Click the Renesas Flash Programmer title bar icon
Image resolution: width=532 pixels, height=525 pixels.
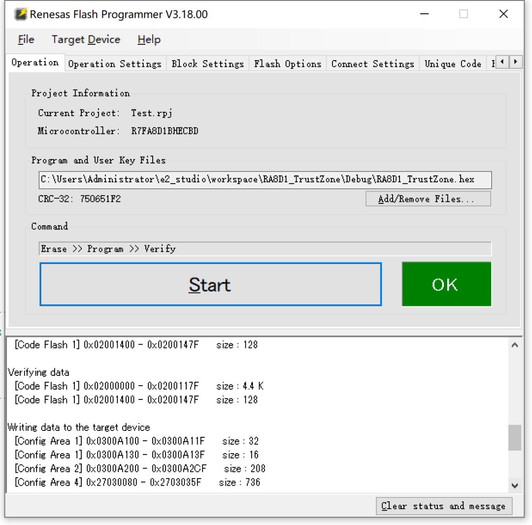coord(20,14)
